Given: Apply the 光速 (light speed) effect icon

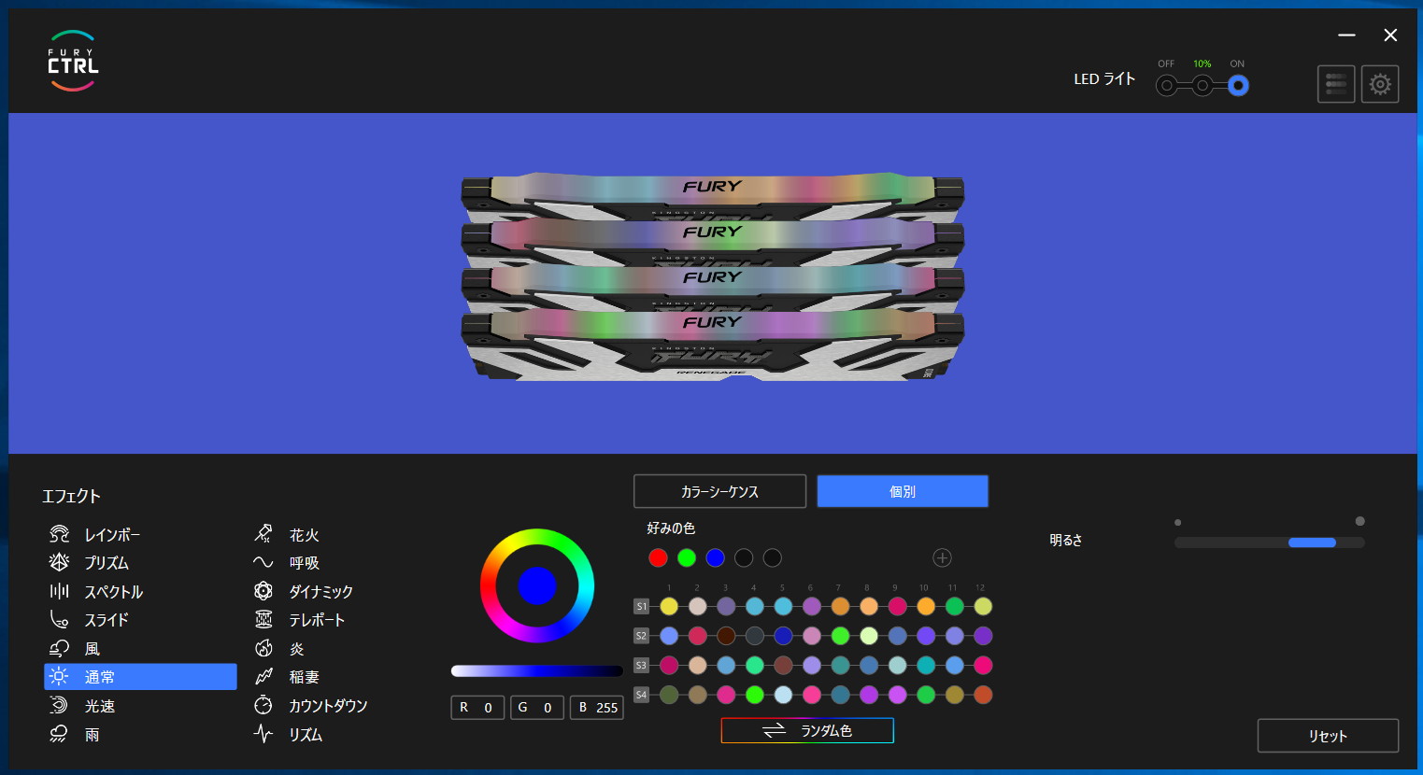Looking at the screenshot, I should tap(59, 705).
